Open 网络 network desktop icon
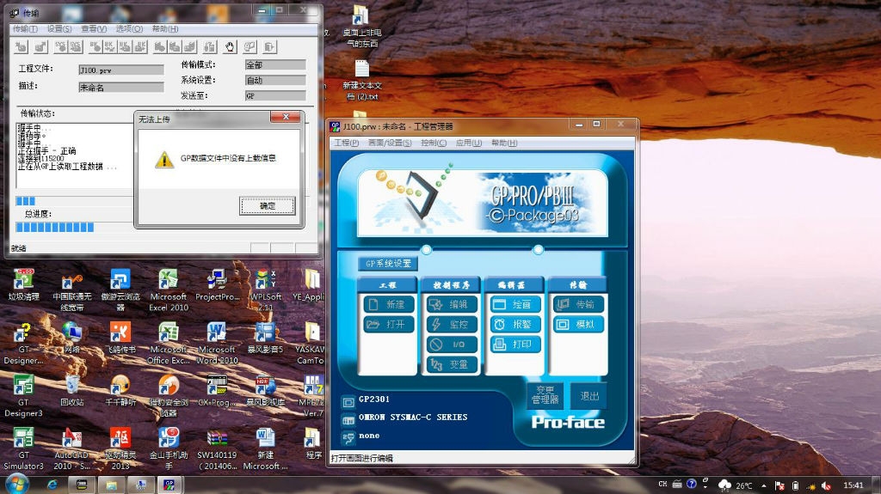This screenshot has width=881, height=494. (72, 338)
